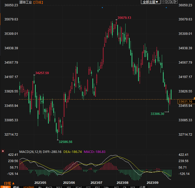Viewport: 195px width, 188px height.
Task: Click the current price tag 33631.16
Action: (x=185, y=102)
